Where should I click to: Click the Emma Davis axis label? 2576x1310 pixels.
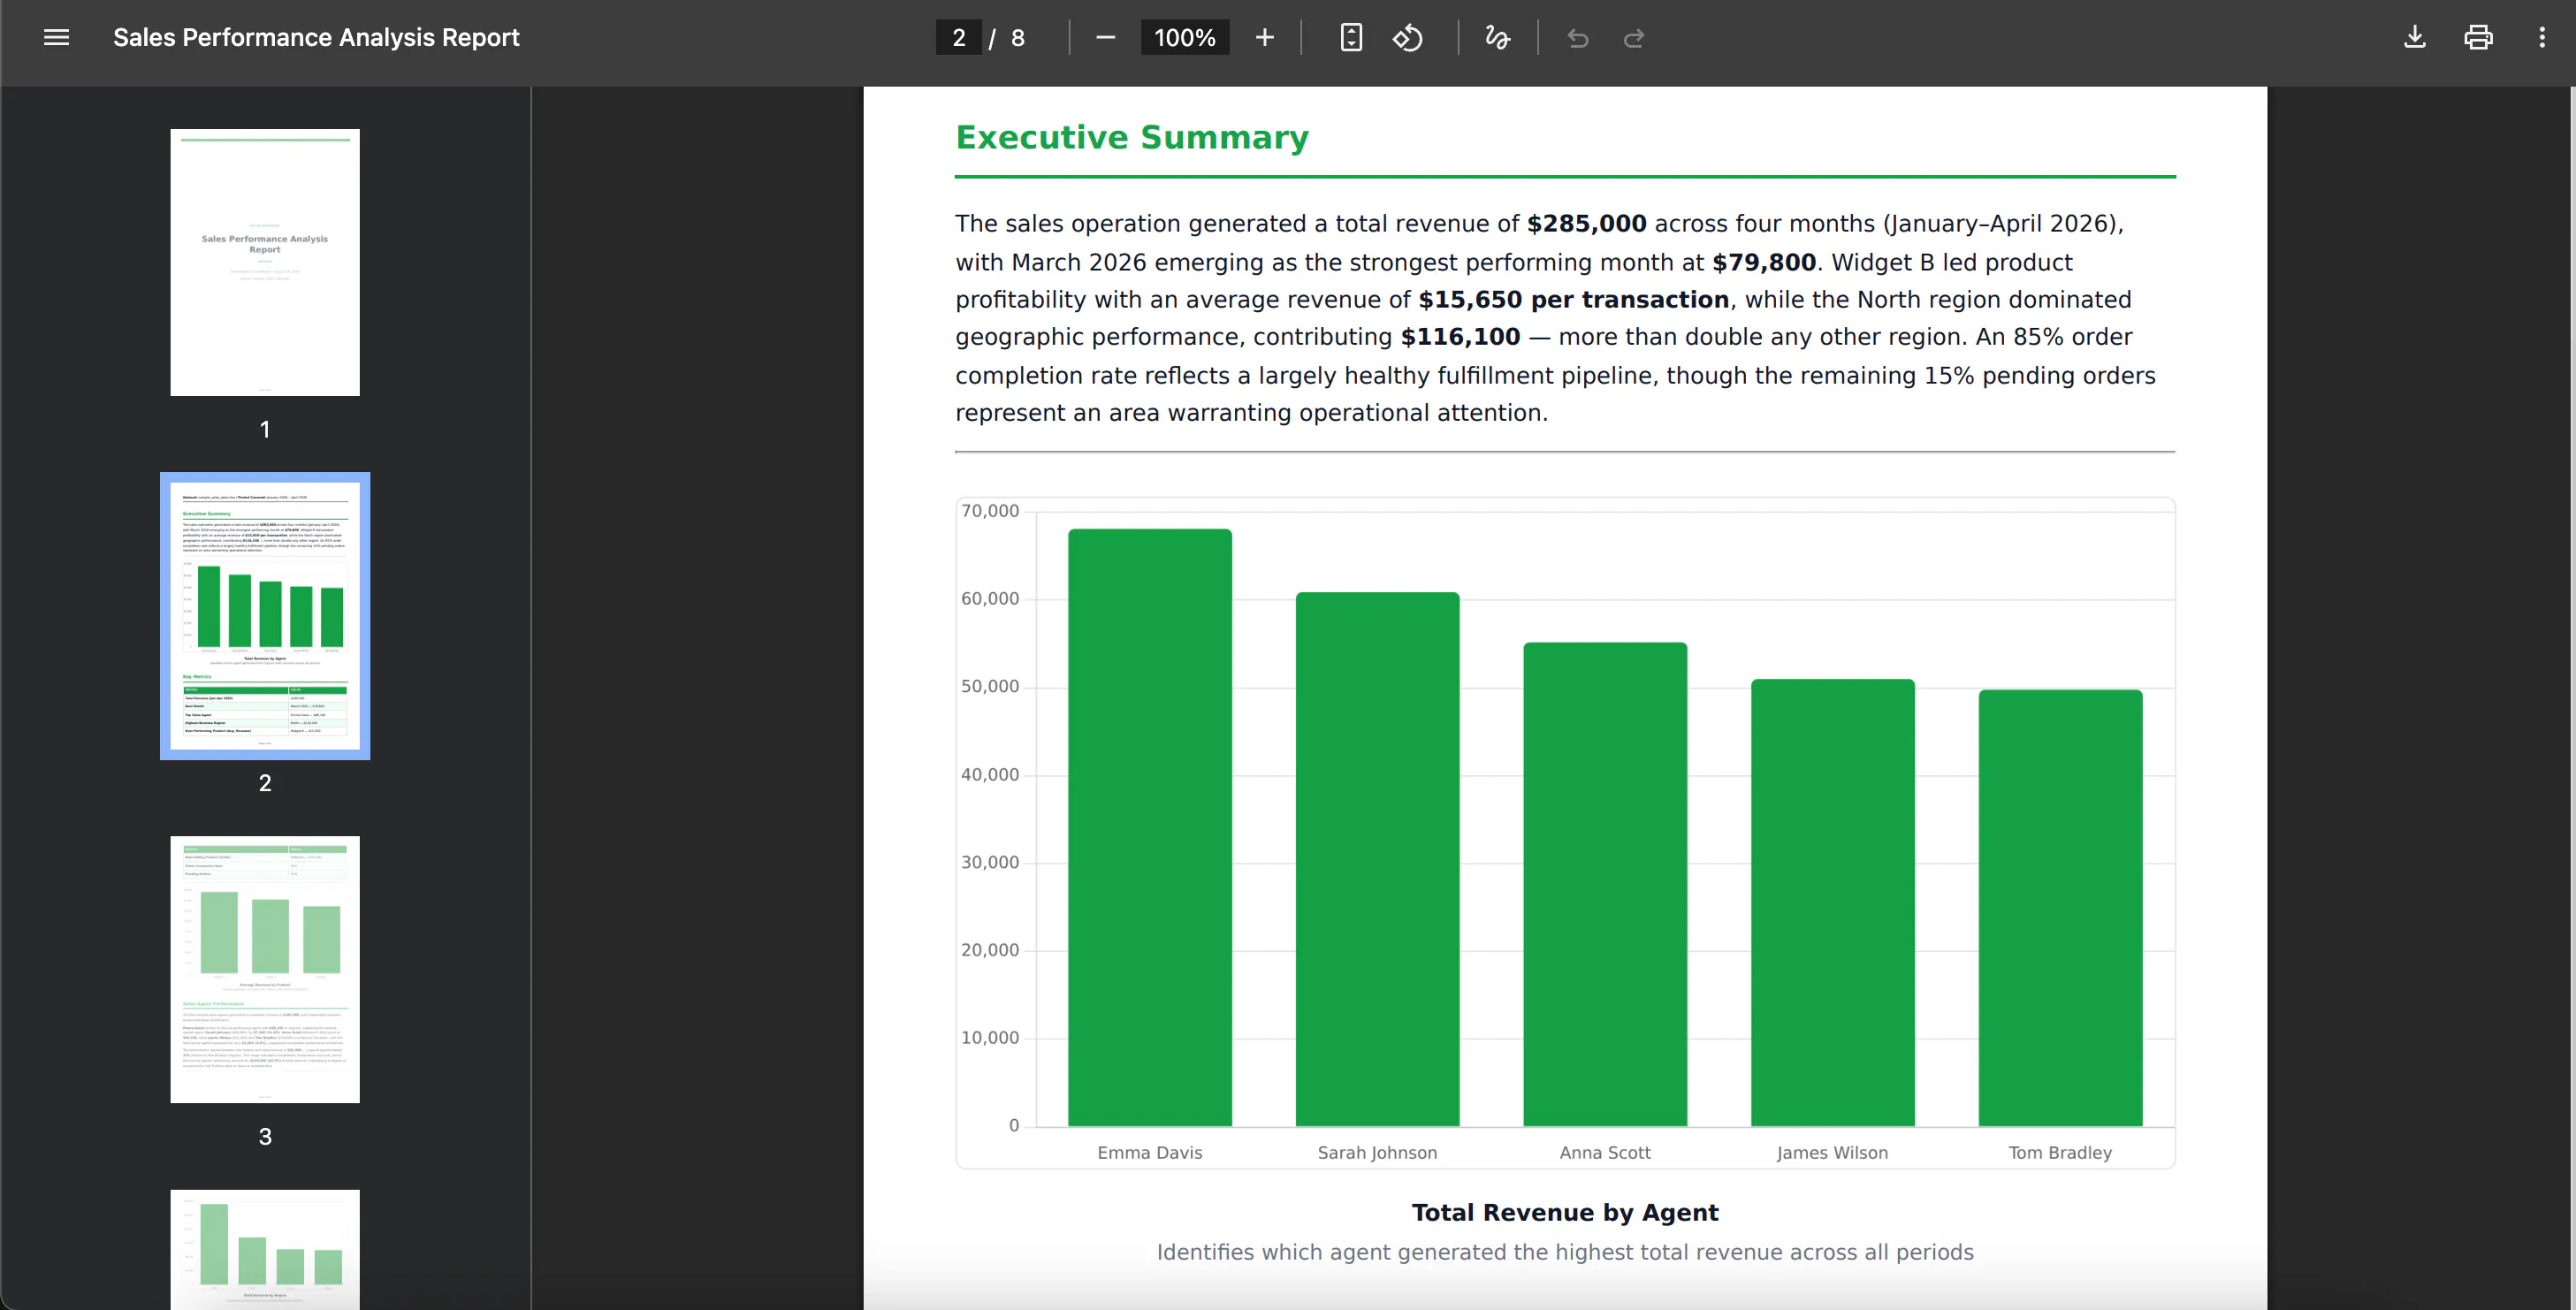(x=1150, y=1152)
